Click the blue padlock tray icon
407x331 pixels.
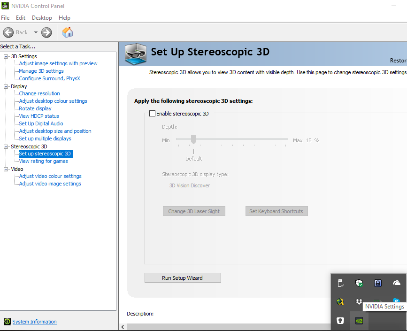(x=378, y=283)
